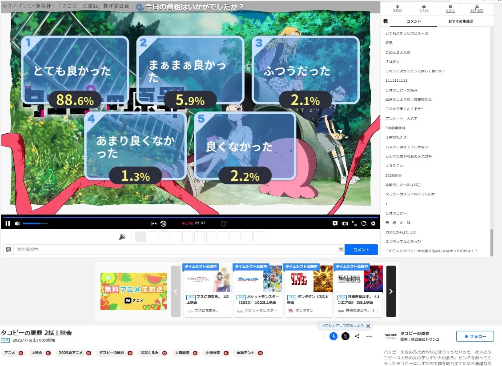Viewport: 502px width, 366px height.
Task: Open the 2025夏アニメ tag
Action: coord(71,353)
